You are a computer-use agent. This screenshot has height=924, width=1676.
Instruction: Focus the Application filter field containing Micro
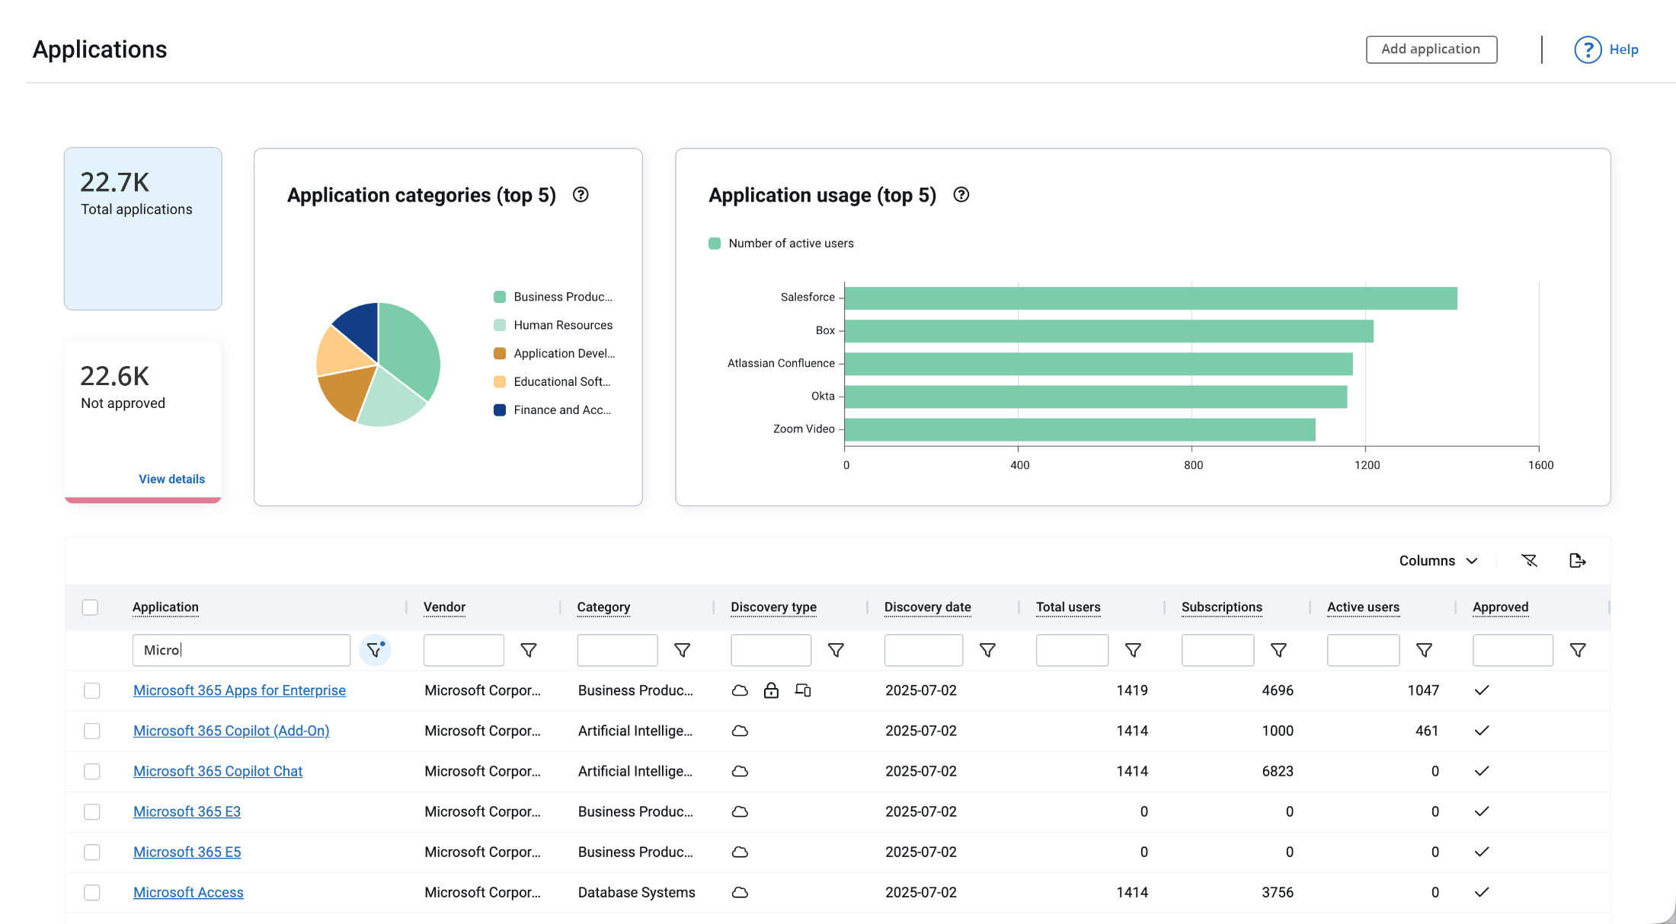pyautogui.click(x=241, y=650)
